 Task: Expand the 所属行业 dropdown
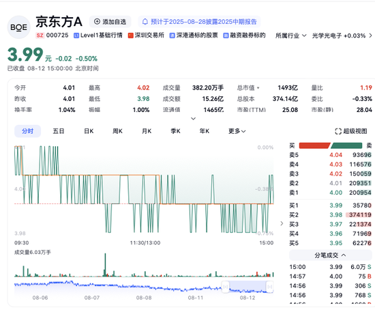[291, 36]
